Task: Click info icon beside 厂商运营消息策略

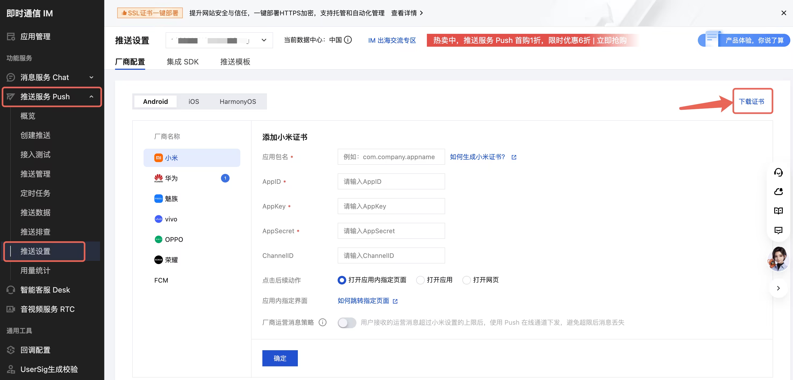Action: tap(322, 322)
